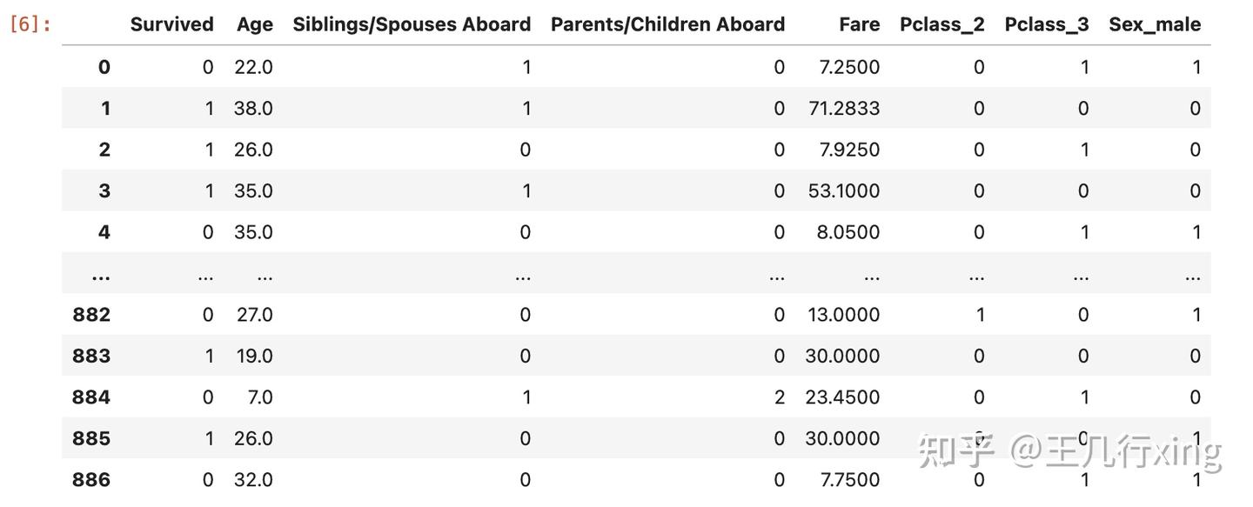
Task: Click row index 886
Action: tap(91, 479)
